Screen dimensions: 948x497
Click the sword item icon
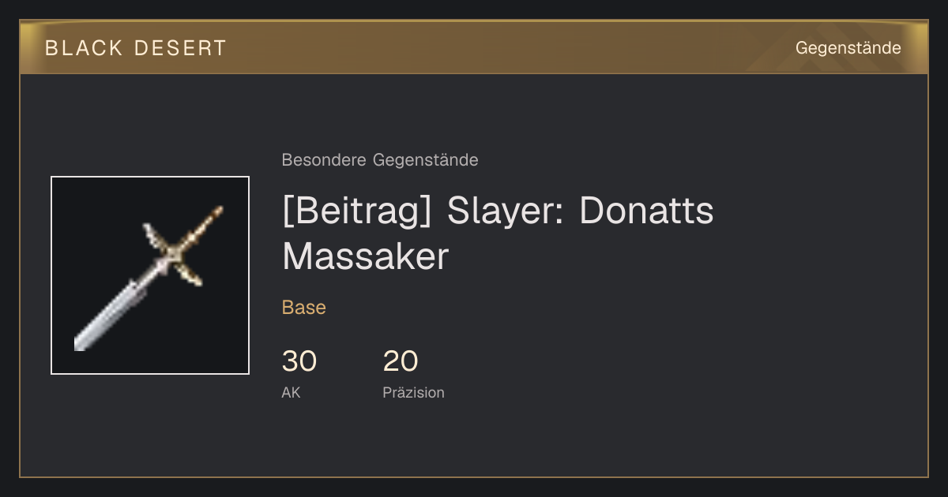coord(150,275)
